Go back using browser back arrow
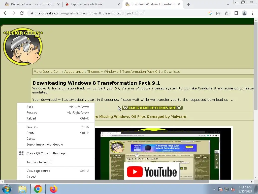This screenshot has height=194, width=258. [6, 13]
